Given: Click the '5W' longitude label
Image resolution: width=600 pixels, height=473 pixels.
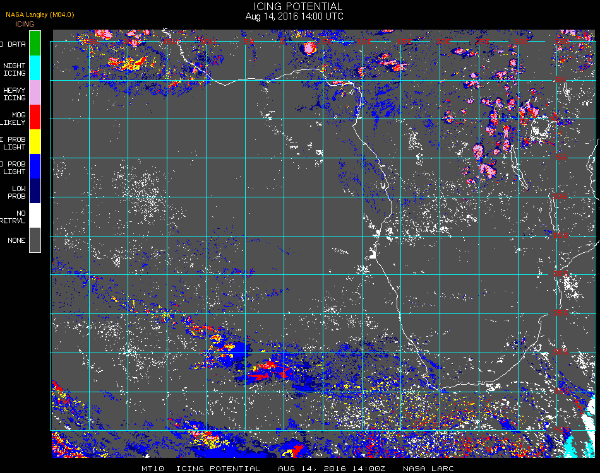Looking at the screenshot, I should [x=249, y=41].
